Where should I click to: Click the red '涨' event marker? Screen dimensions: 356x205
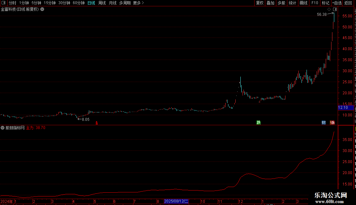(x=332, y=122)
